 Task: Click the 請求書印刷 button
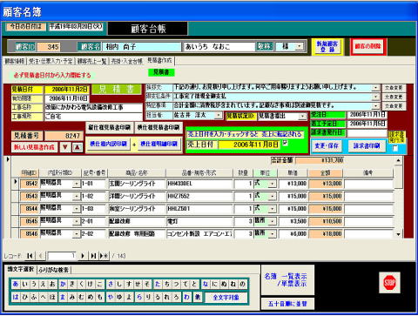coord(367,145)
